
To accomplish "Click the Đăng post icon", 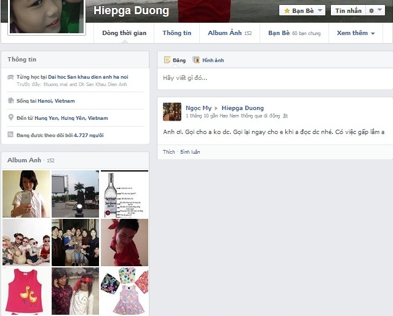I will pos(167,60).
